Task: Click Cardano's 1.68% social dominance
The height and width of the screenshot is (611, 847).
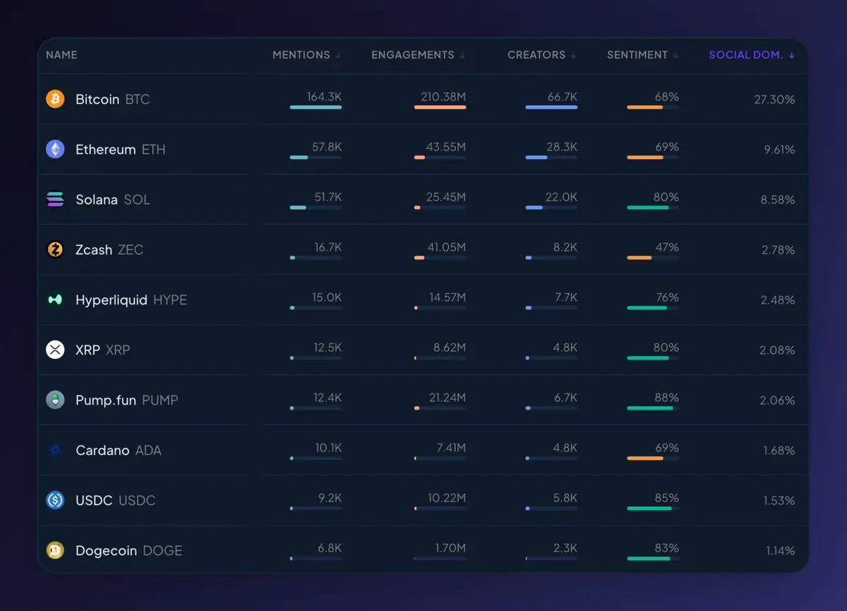Action: click(x=779, y=451)
